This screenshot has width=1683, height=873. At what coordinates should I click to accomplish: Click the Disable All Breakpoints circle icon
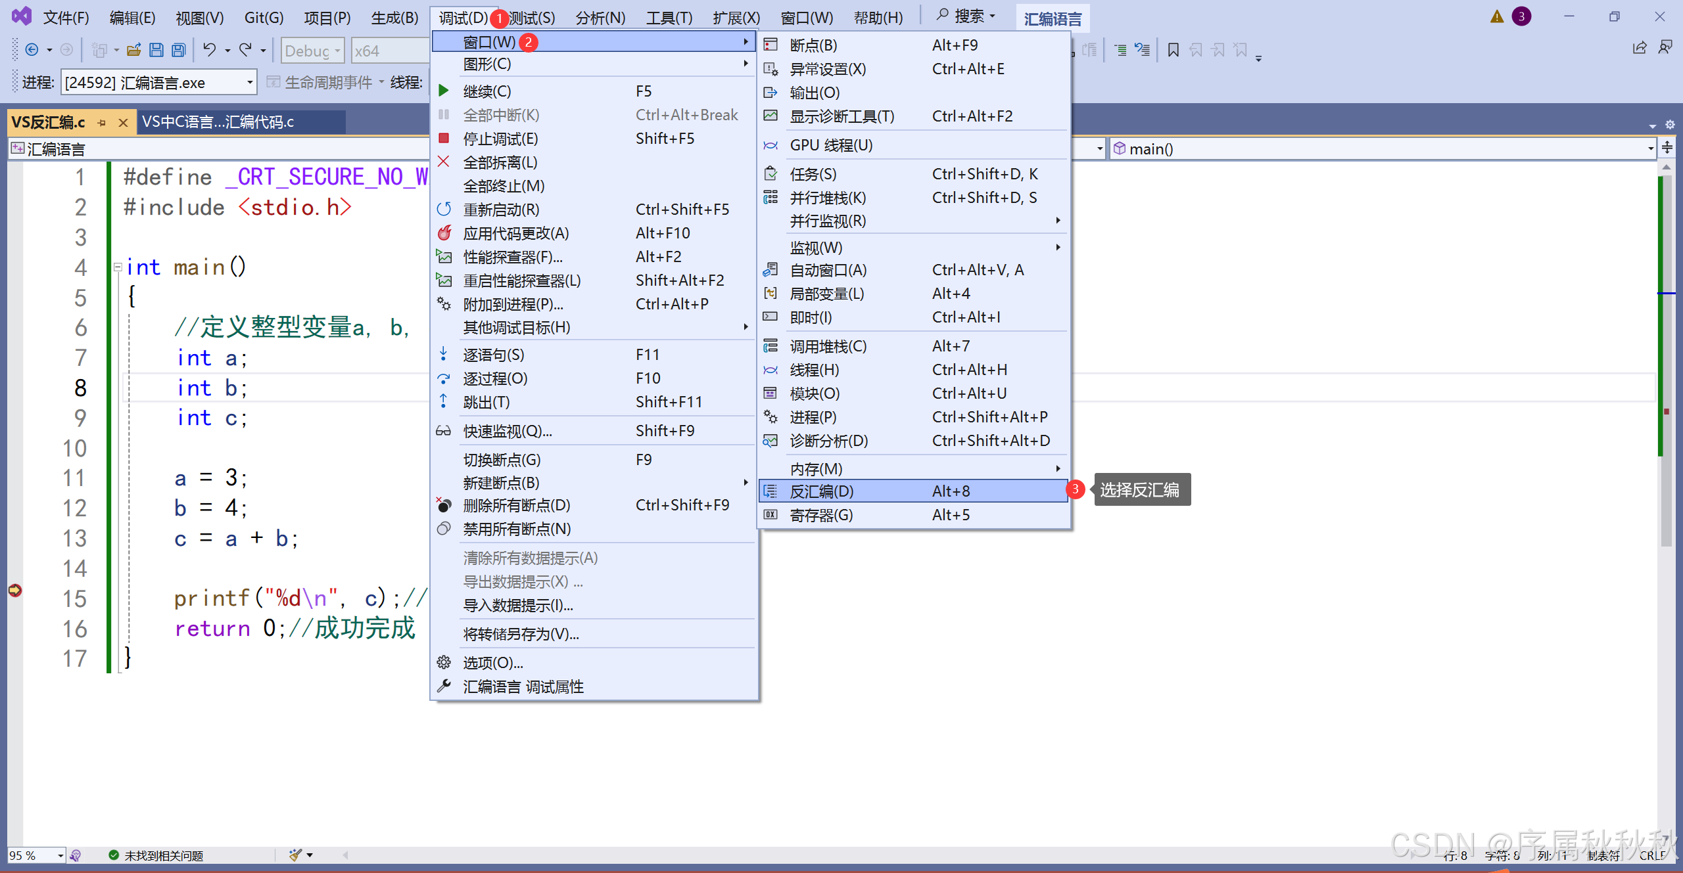point(444,528)
